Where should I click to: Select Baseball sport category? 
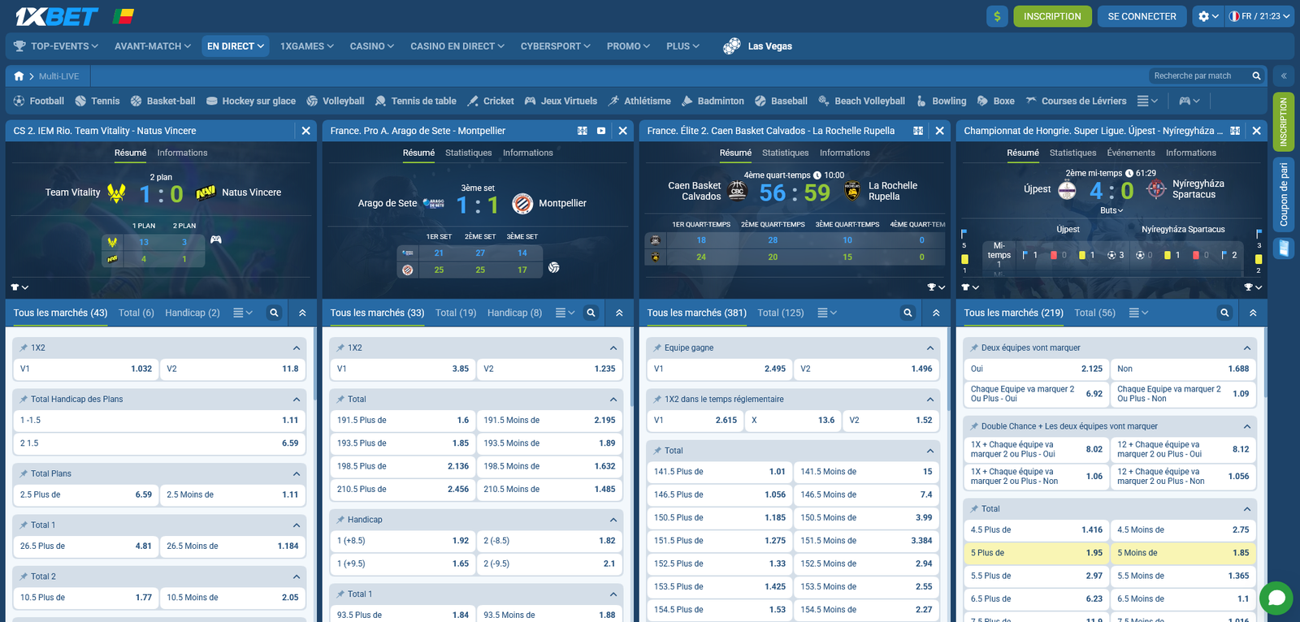point(781,101)
